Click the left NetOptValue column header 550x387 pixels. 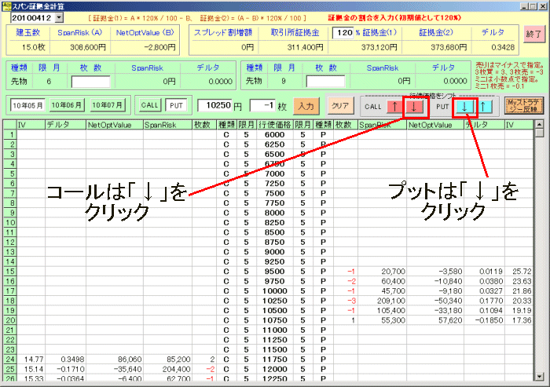click(115, 125)
